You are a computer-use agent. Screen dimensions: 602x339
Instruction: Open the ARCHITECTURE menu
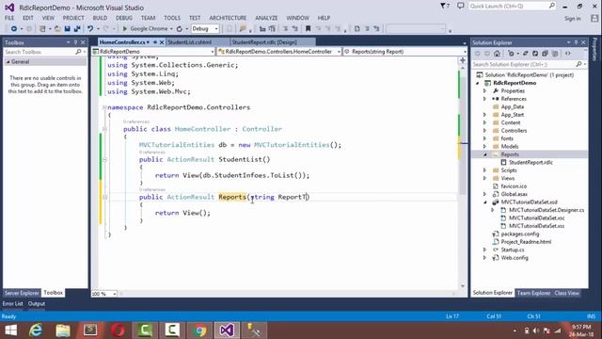click(x=228, y=18)
